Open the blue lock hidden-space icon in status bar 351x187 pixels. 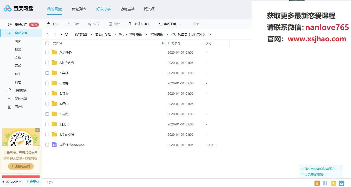[341, 183]
